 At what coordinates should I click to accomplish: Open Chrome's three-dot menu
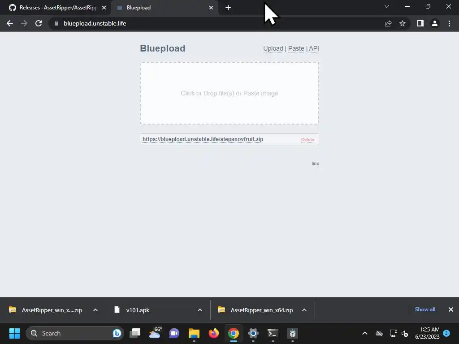(x=449, y=23)
